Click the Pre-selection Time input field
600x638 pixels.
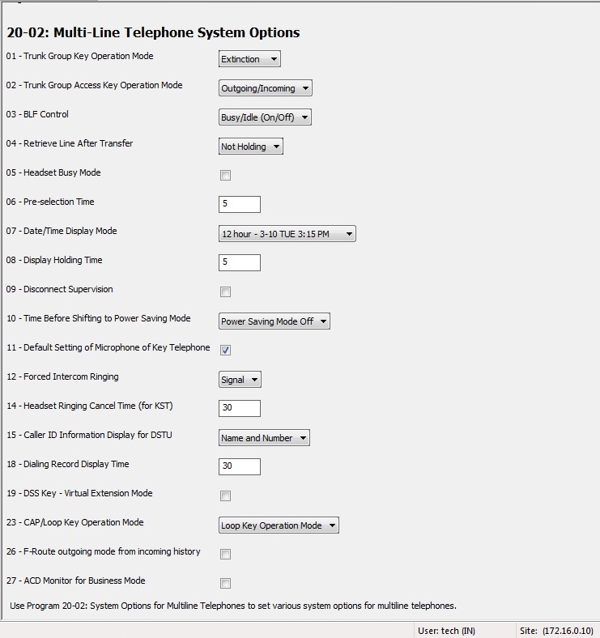pyautogui.click(x=240, y=204)
